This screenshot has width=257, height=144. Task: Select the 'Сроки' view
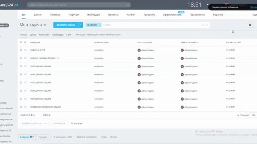(x=33, y=35)
